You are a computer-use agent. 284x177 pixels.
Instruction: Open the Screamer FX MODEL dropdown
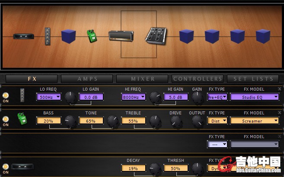(x=254, y=121)
